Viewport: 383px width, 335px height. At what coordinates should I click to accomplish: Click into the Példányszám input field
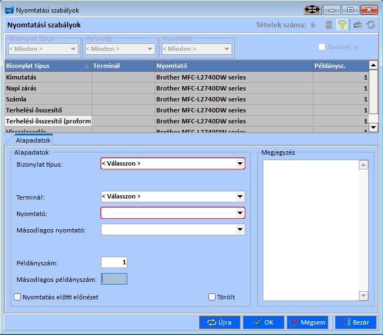(x=114, y=263)
